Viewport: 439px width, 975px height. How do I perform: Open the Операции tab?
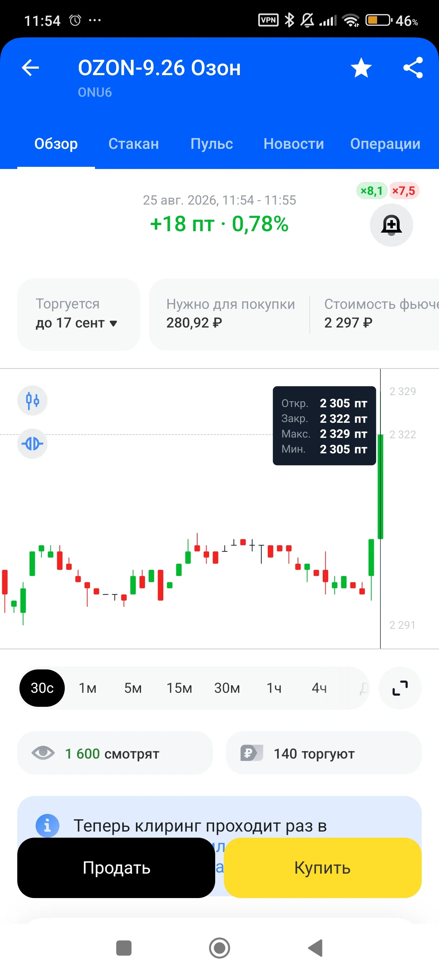pyautogui.click(x=385, y=144)
